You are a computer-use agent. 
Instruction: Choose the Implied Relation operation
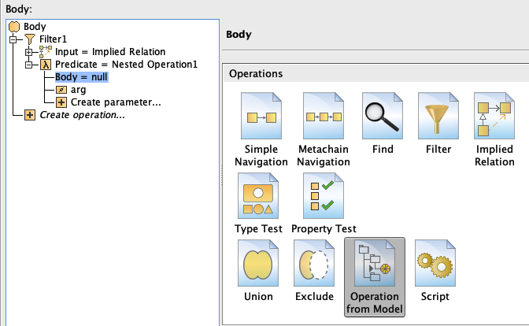pos(494,117)
